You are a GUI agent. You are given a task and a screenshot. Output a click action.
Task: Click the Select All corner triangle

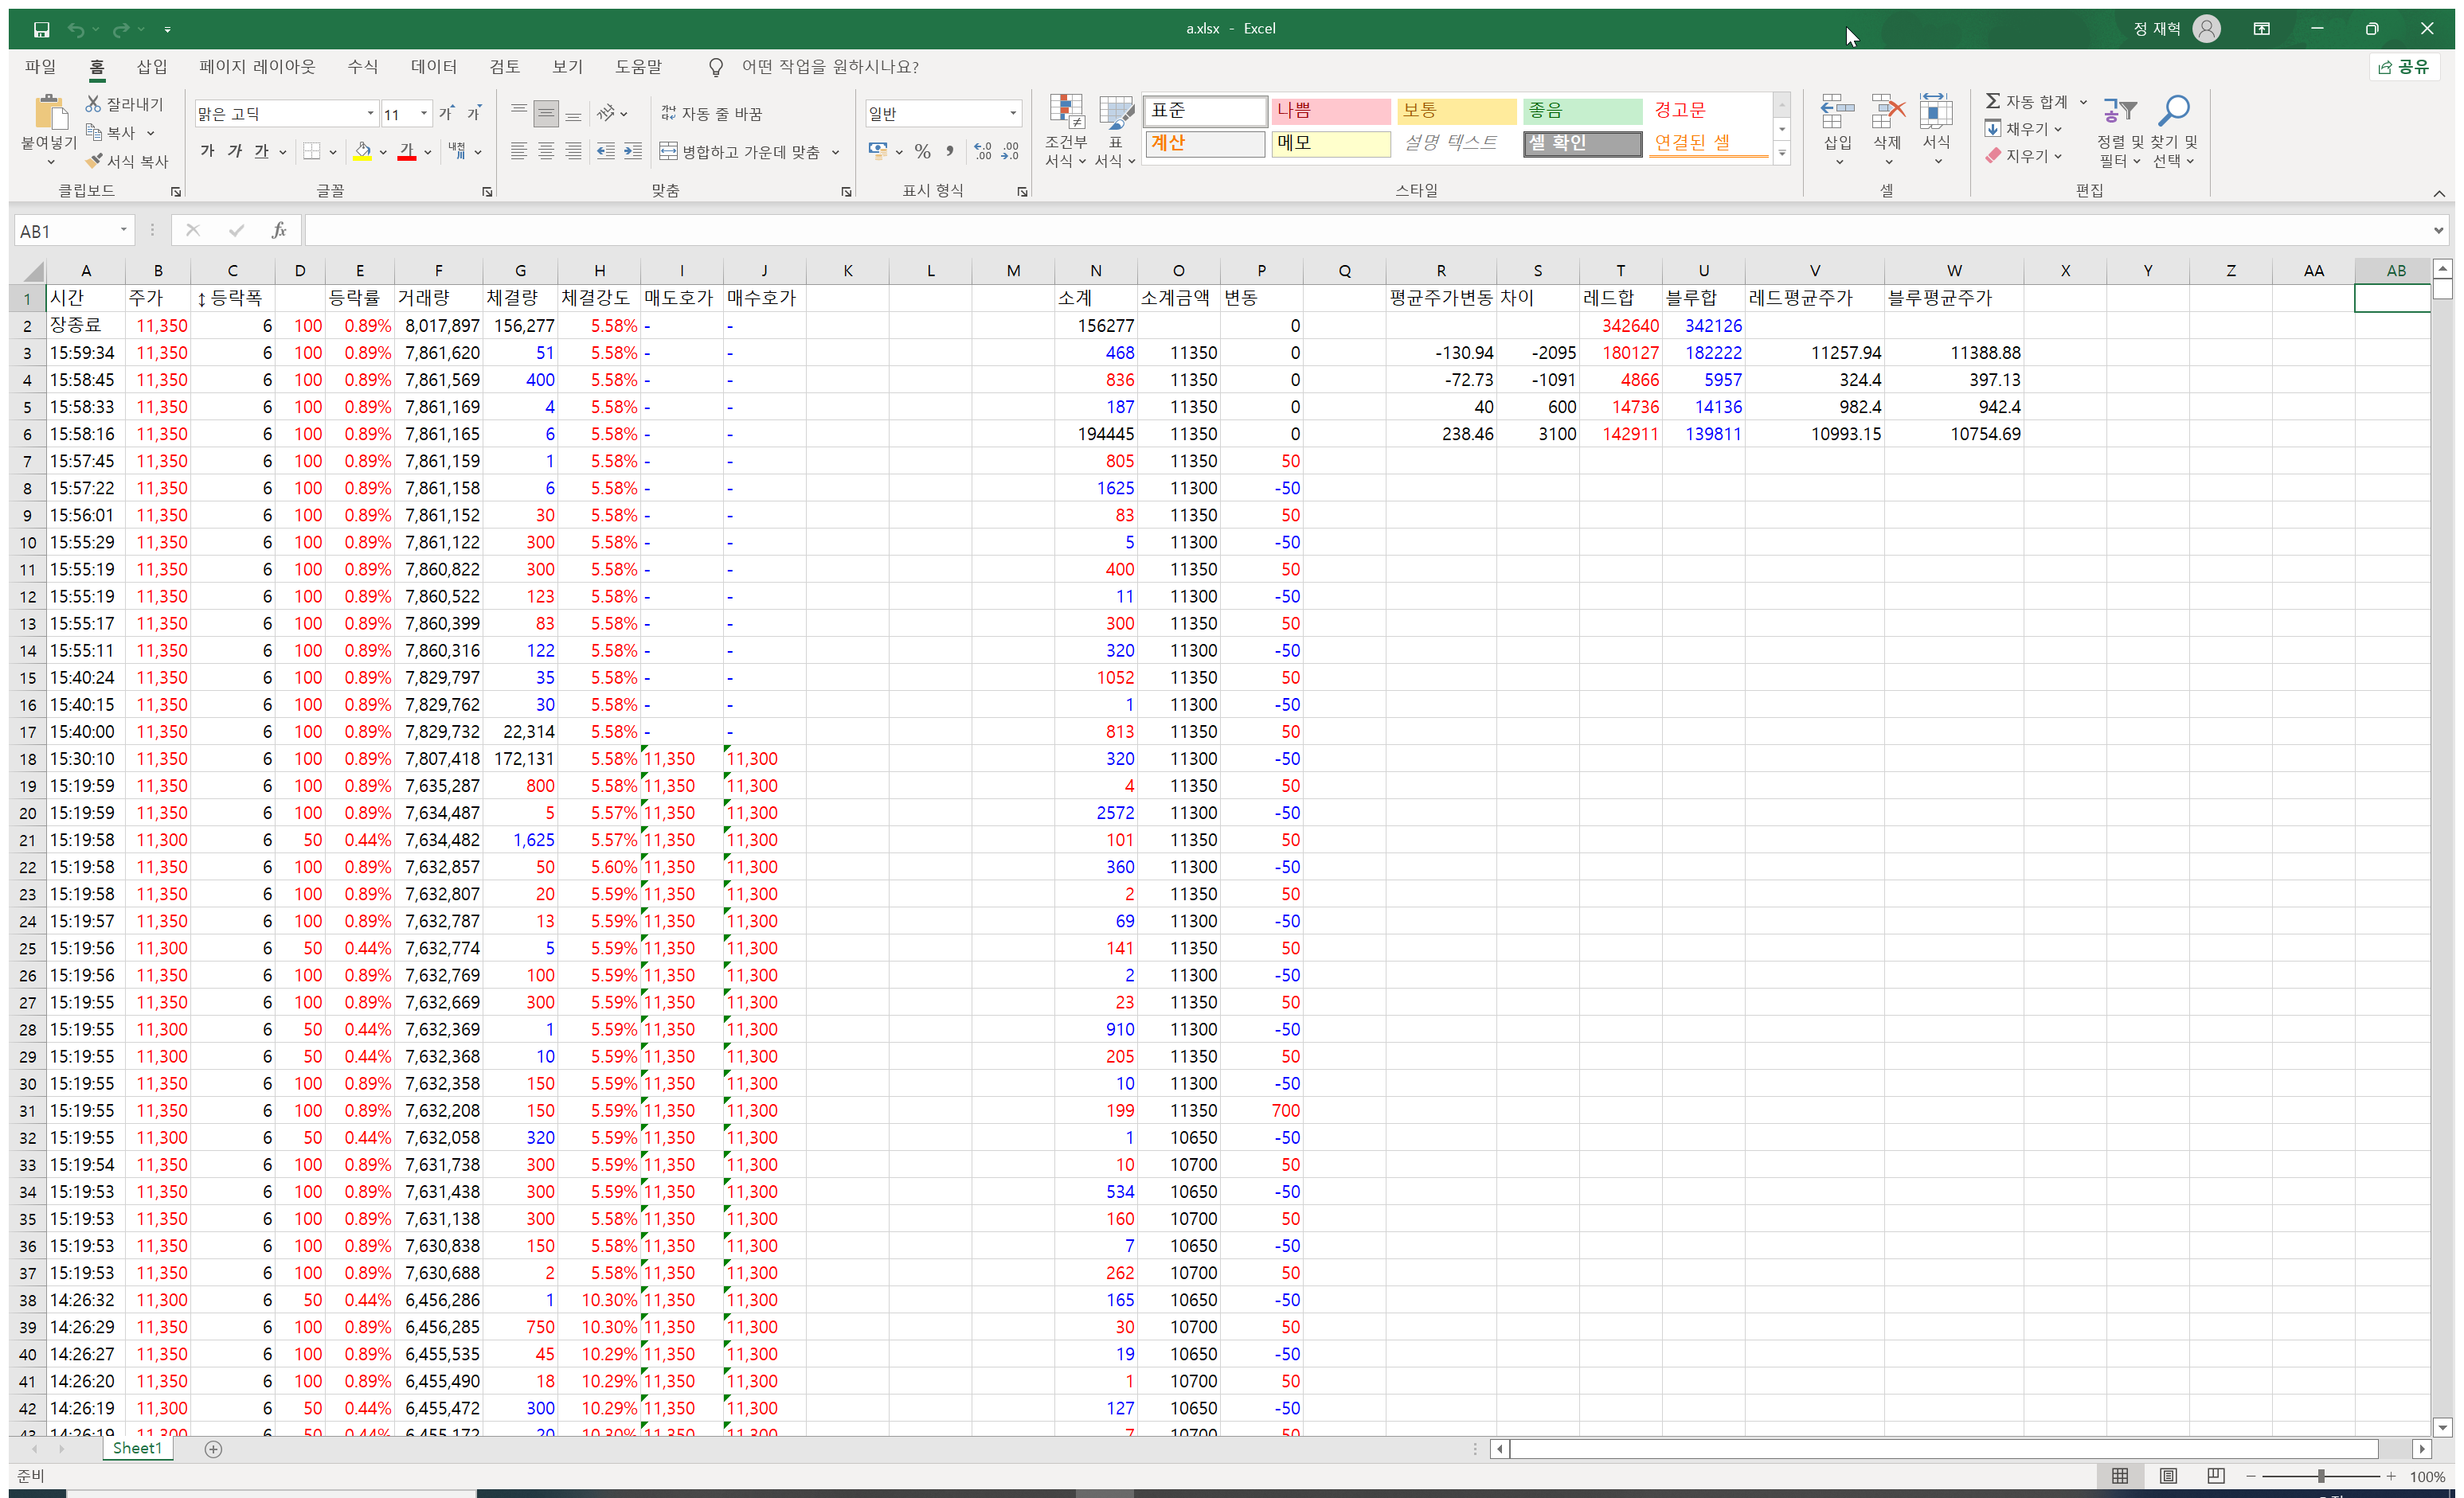click(x=33, y=271)
